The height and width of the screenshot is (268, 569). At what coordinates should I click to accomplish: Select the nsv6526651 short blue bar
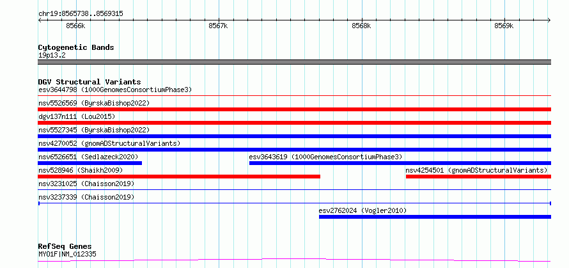[x=90, y=163]
